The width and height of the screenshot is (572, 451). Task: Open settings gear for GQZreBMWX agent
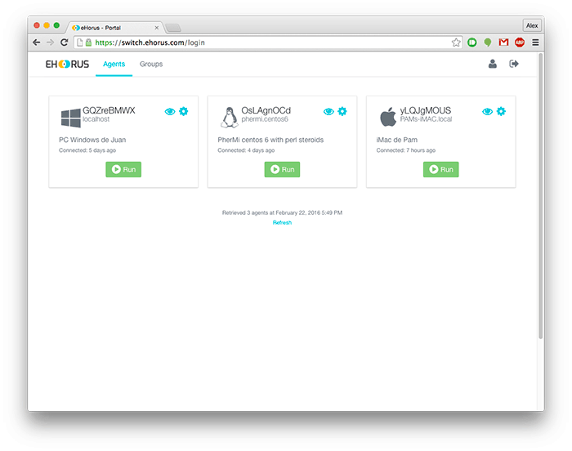(x=184, y=111)
